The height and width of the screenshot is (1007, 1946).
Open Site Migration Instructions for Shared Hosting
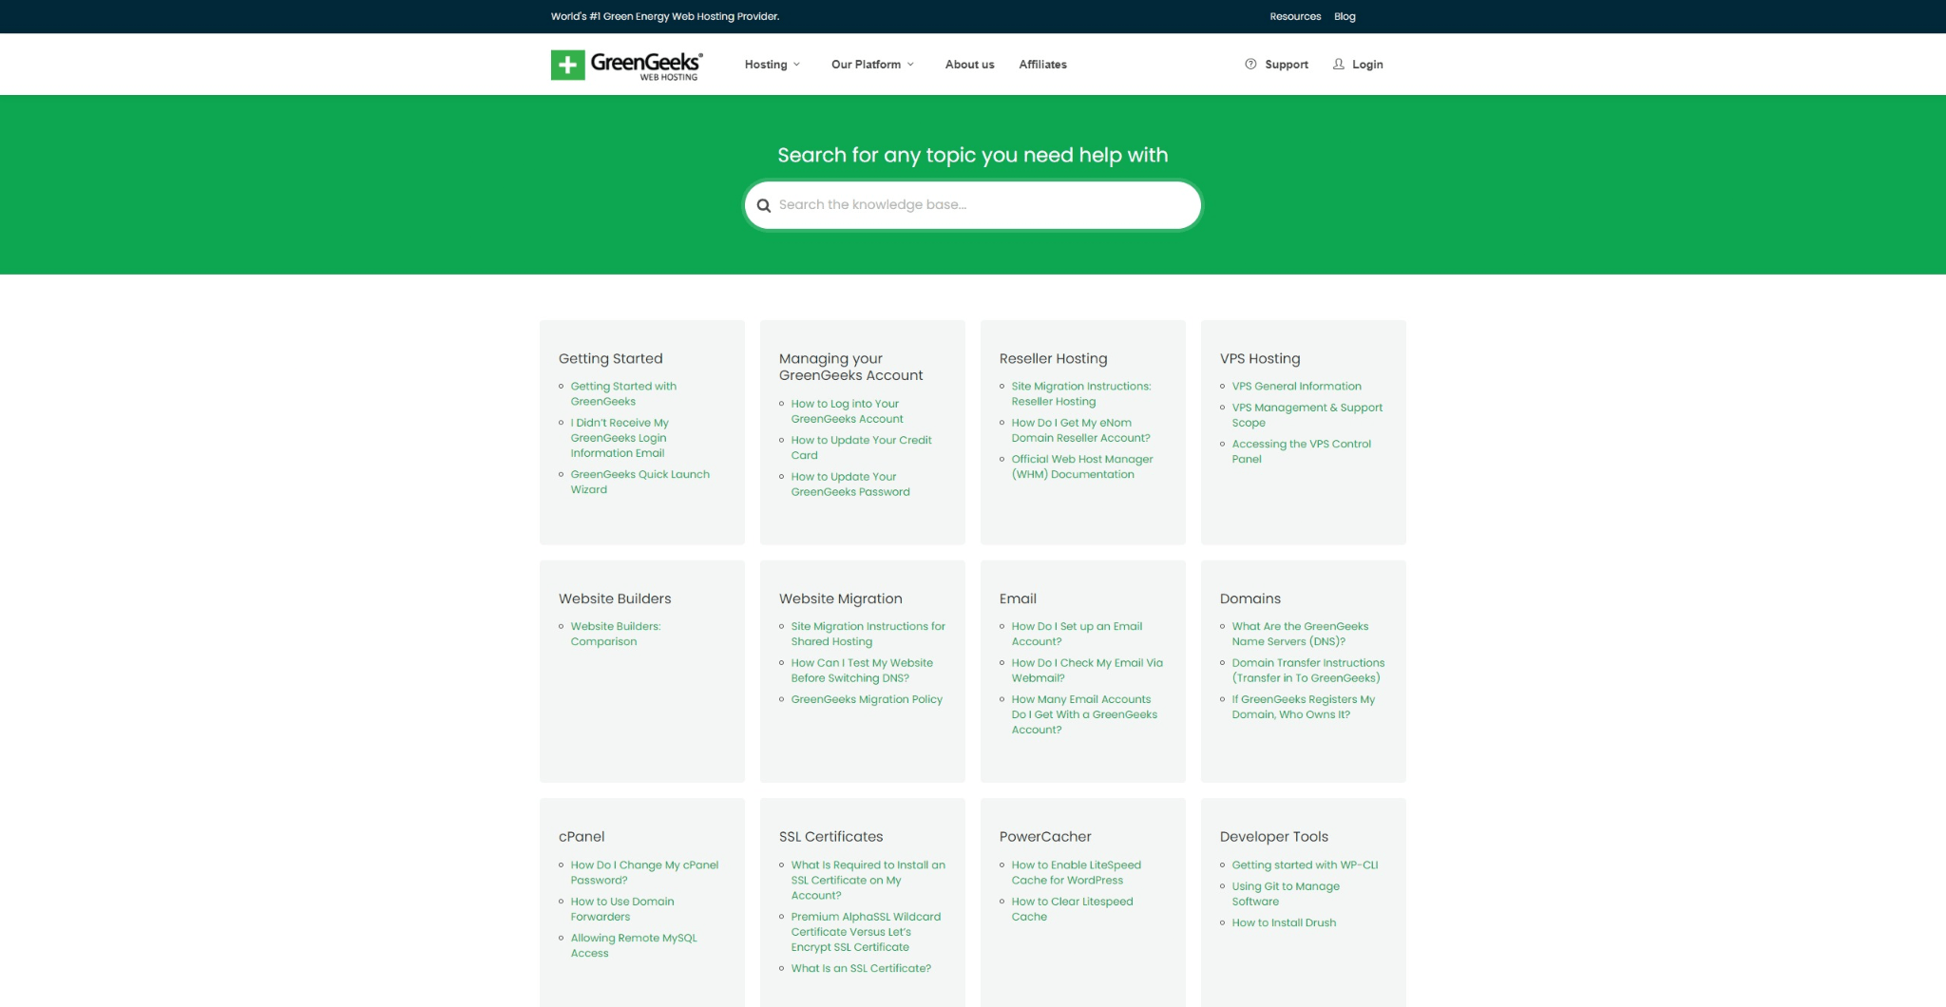tap(868, 634)
